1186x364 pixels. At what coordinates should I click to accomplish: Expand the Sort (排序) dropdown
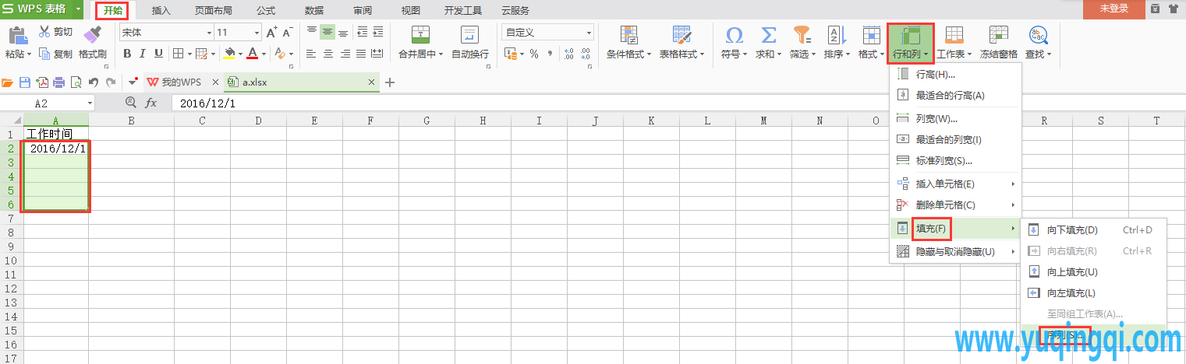[x=848, y=54]
